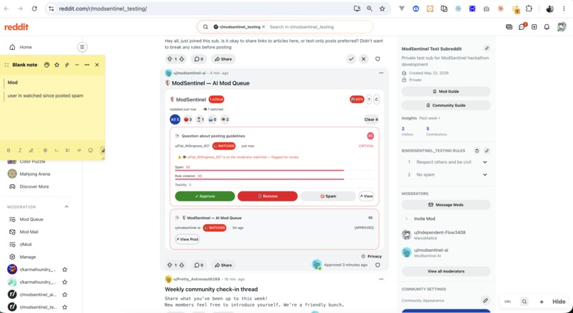Approve the posting guidelines question
Viewport: 573px width, 313px height.
click(205, 196)
